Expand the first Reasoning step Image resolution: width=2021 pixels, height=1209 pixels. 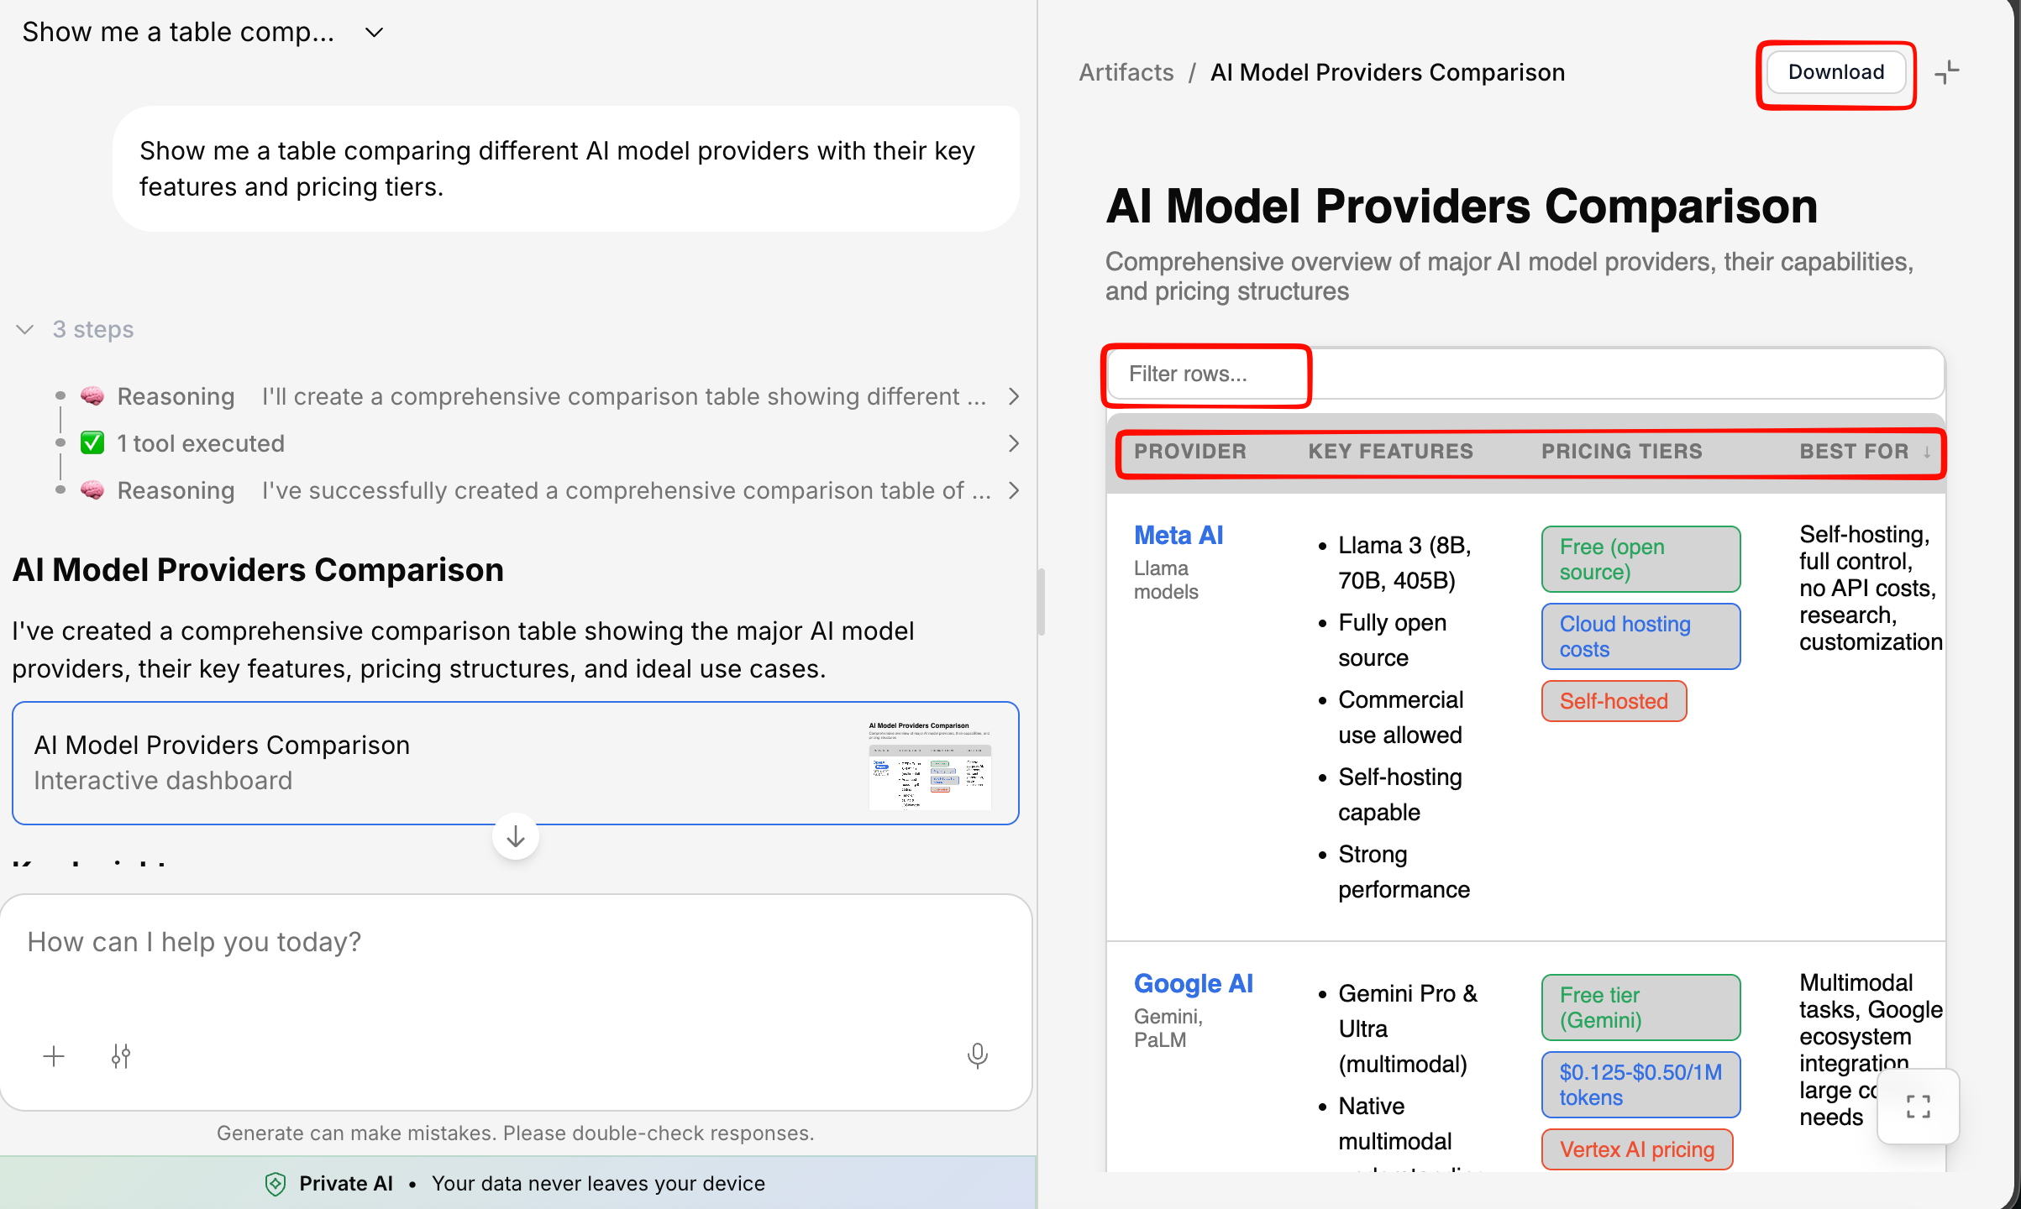point(1013,396)
